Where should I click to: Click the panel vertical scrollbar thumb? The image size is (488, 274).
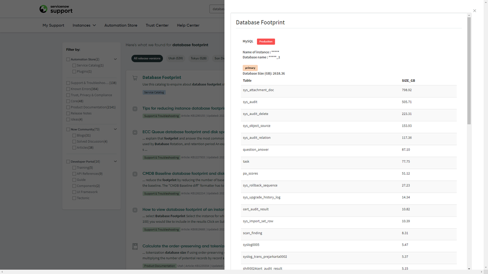pos(468,71)
